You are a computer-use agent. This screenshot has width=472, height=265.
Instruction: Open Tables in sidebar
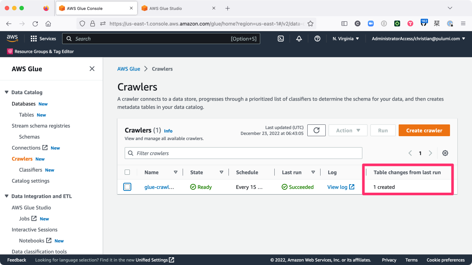coord(26,115)
